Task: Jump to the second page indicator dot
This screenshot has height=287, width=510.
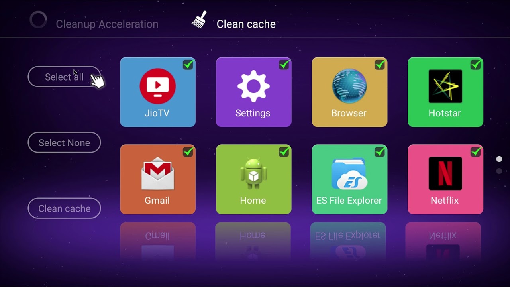Action: [499, 171]
